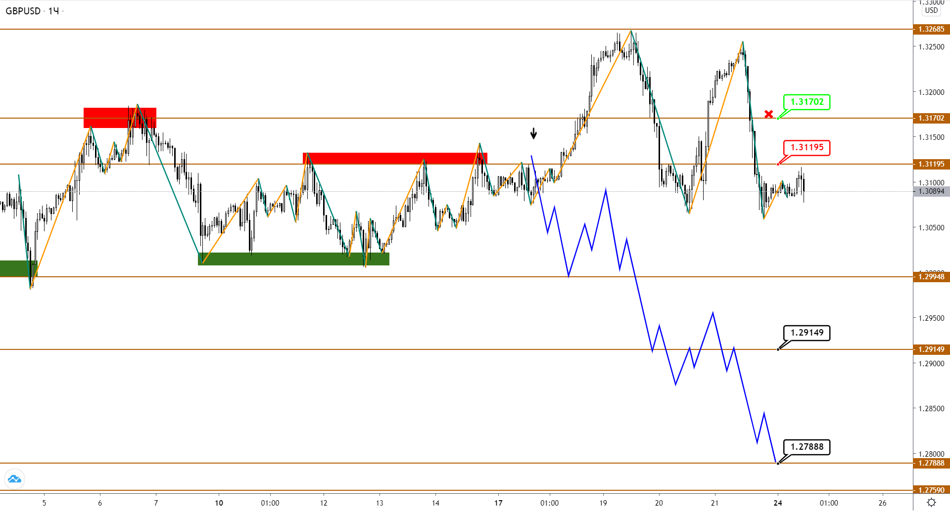Click the 1.27590 axis price tag
The width and height of the screenshot is (950, 514).
[x=931, y=490]
